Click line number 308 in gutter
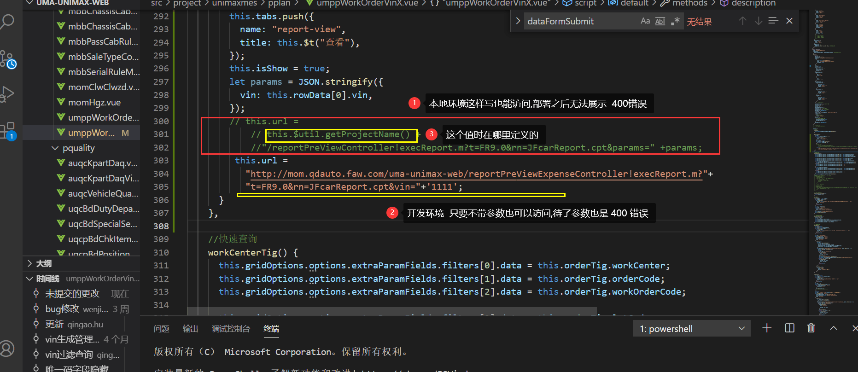This screenshot has width=858, height=372. pyautogui.click(x=161, y=226)
